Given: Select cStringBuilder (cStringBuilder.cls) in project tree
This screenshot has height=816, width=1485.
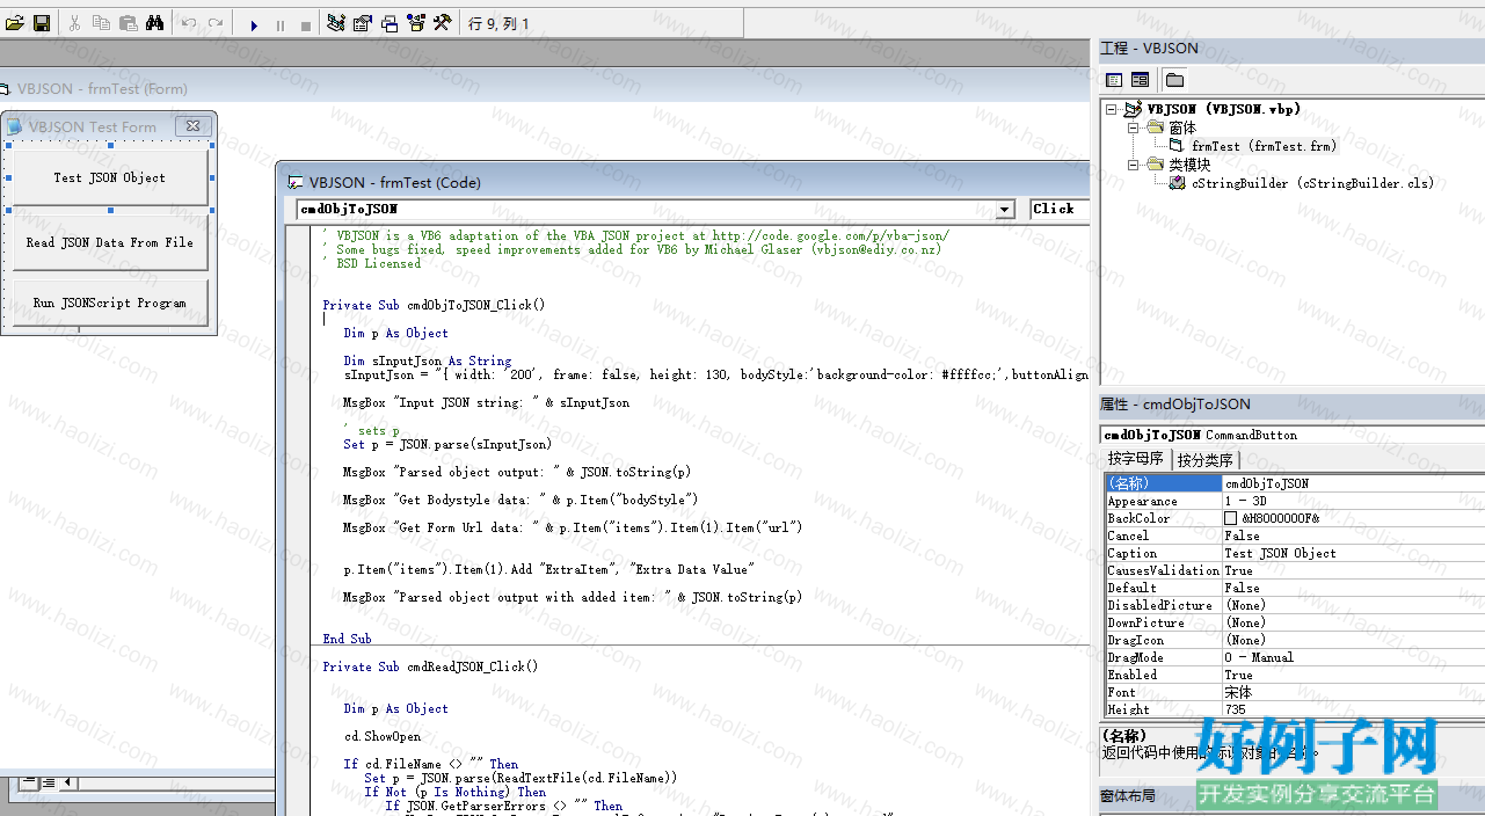Looking at the screenshot, I should 1312,184.
